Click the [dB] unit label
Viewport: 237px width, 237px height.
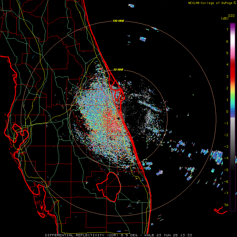(225, 18)
